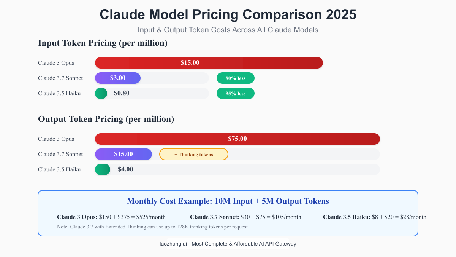456x257 pixels.
Task: Click the Output Token Pricing heading
Action: pyautogui.click(x=106, y=119)
